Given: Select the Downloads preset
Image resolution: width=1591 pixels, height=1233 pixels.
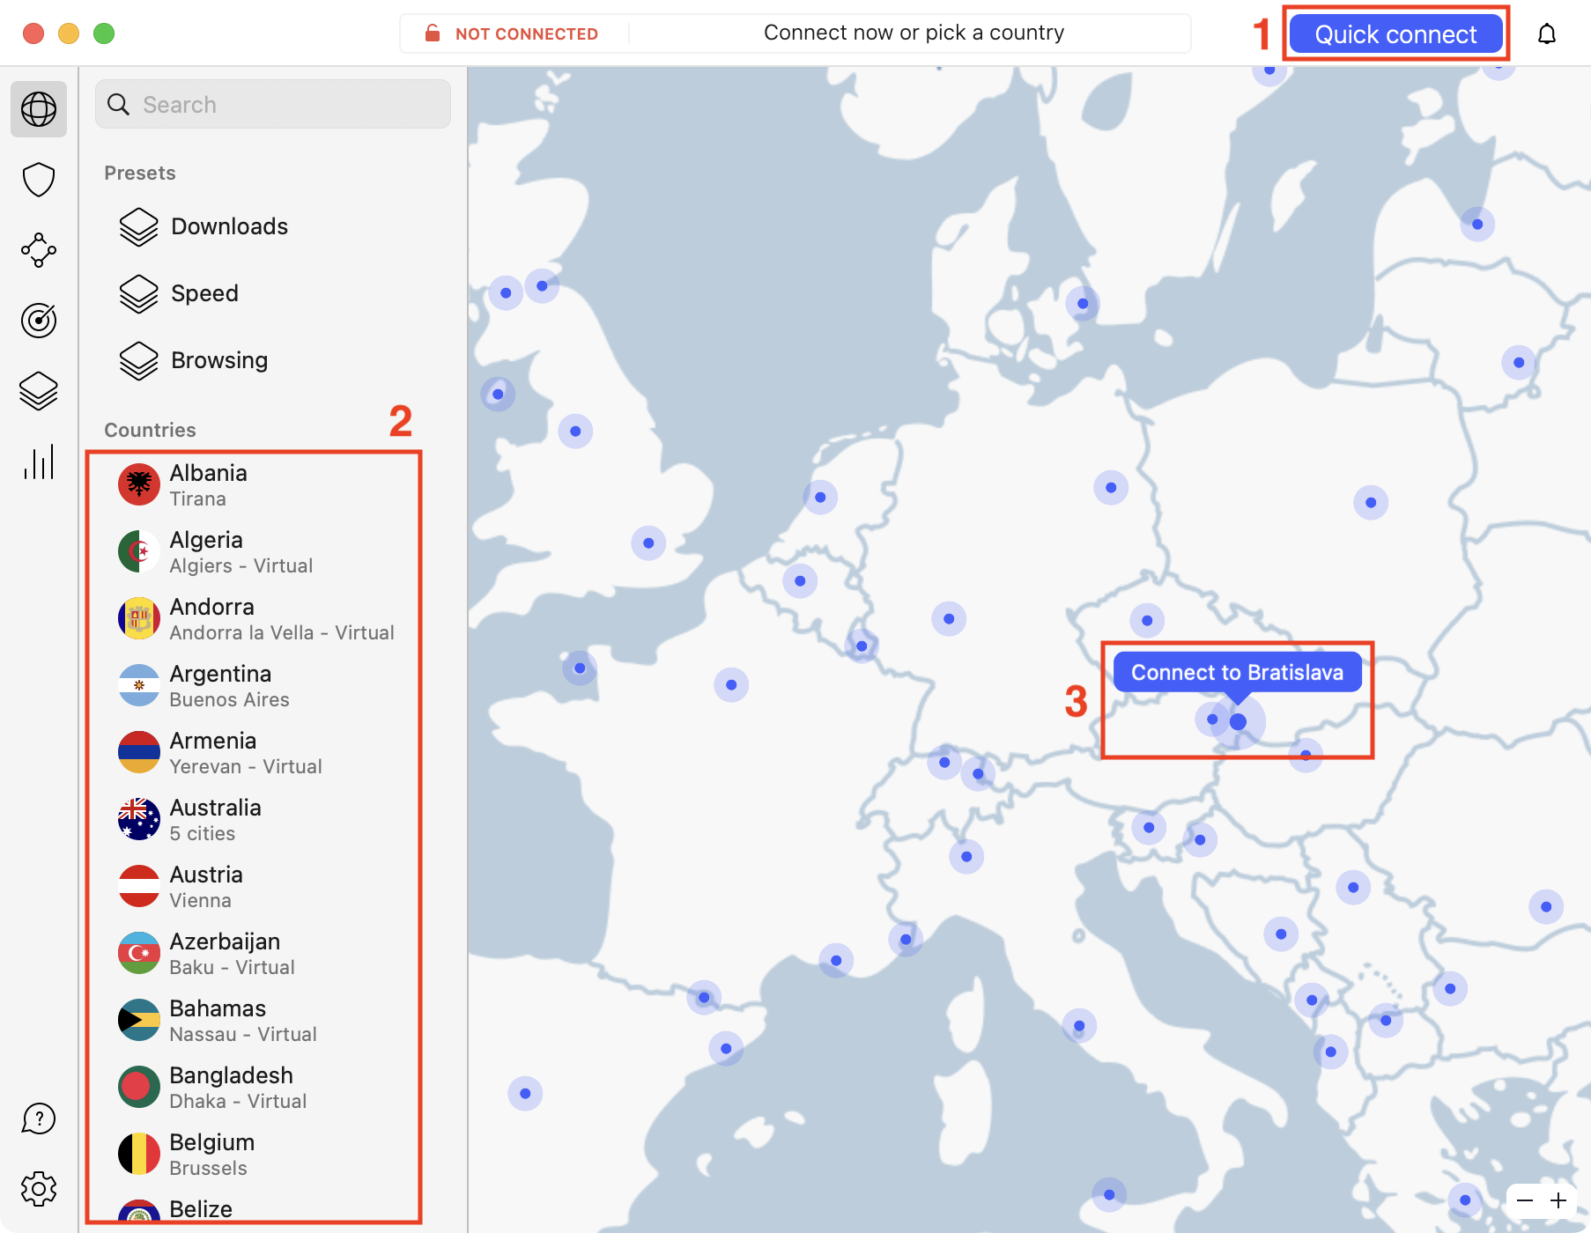Looking at the screenshot, I should [x=229, y=226].
